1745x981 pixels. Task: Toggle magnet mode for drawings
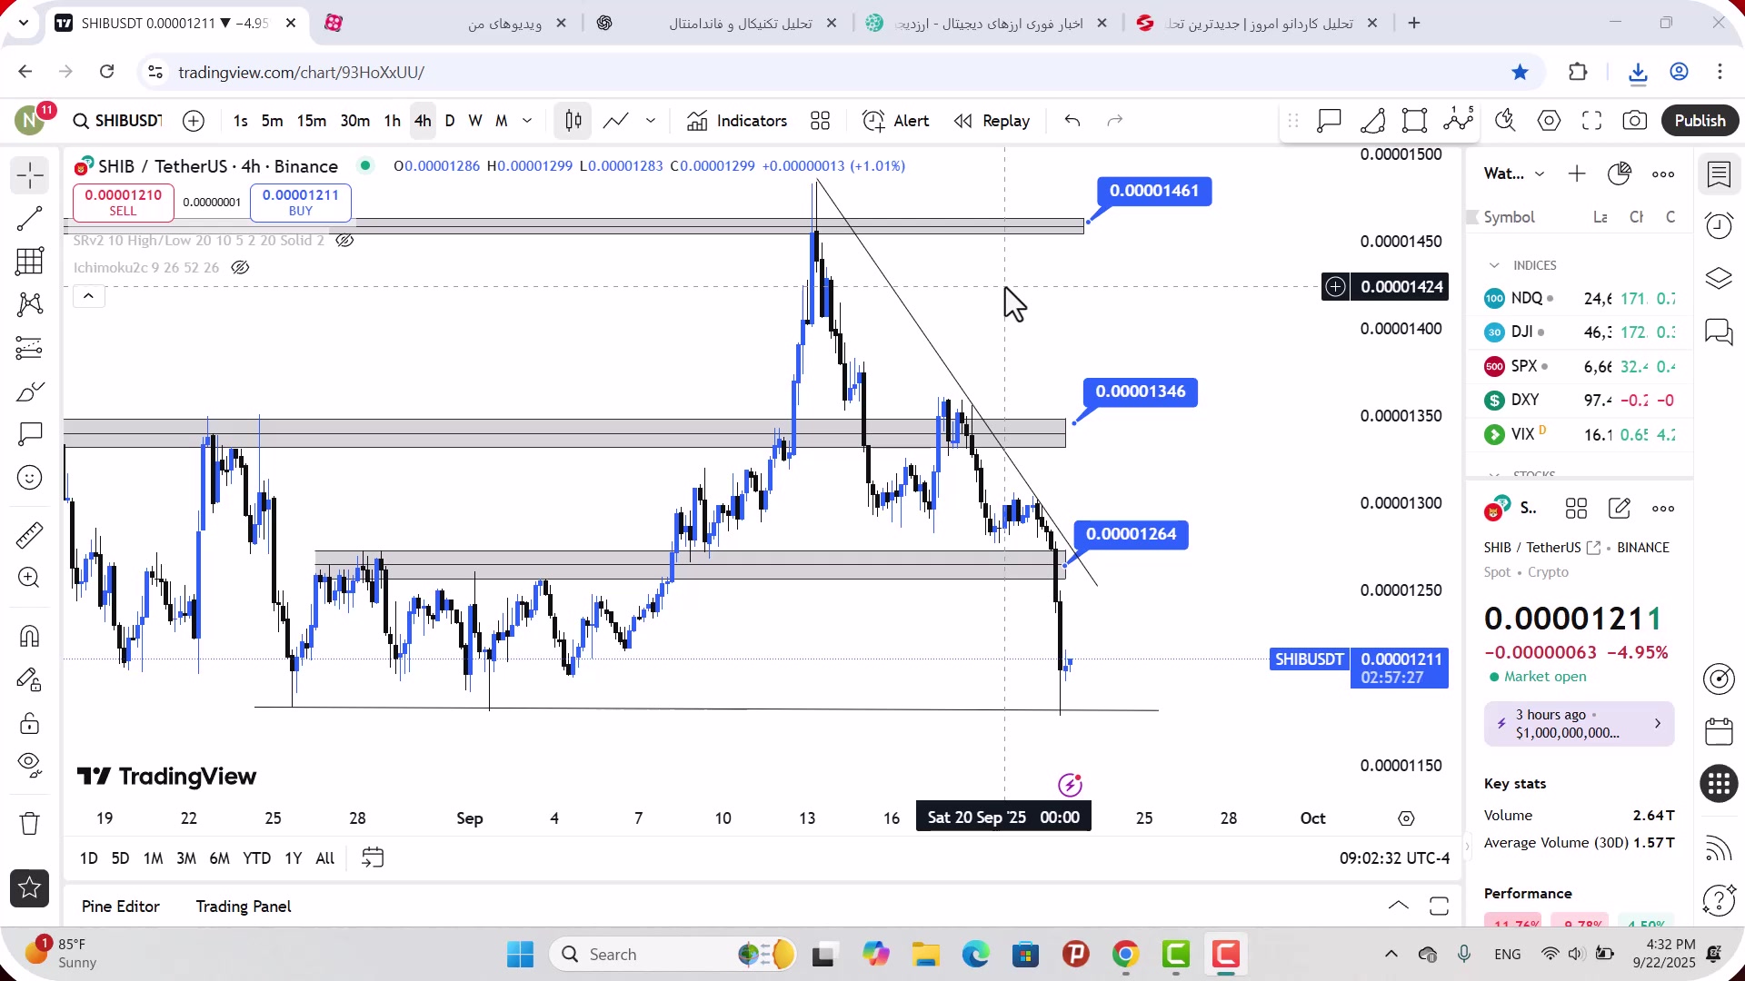tap(30, 636)
